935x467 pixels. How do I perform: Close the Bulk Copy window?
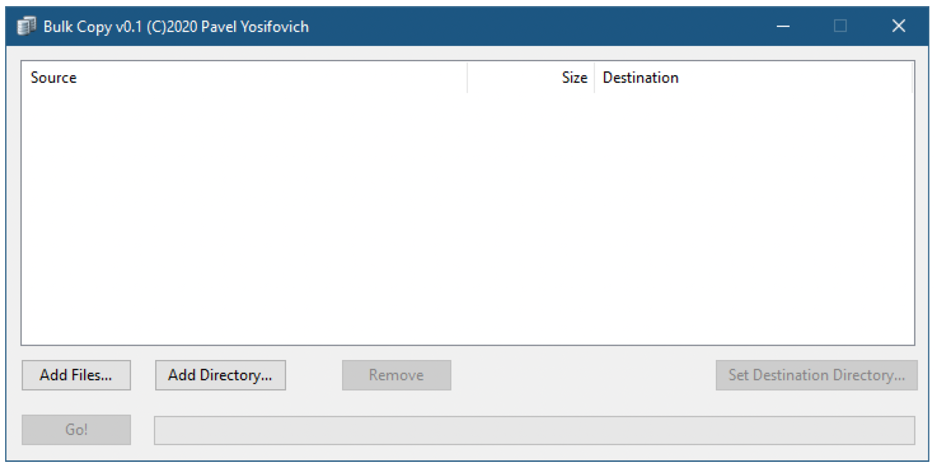pos(899,26)
